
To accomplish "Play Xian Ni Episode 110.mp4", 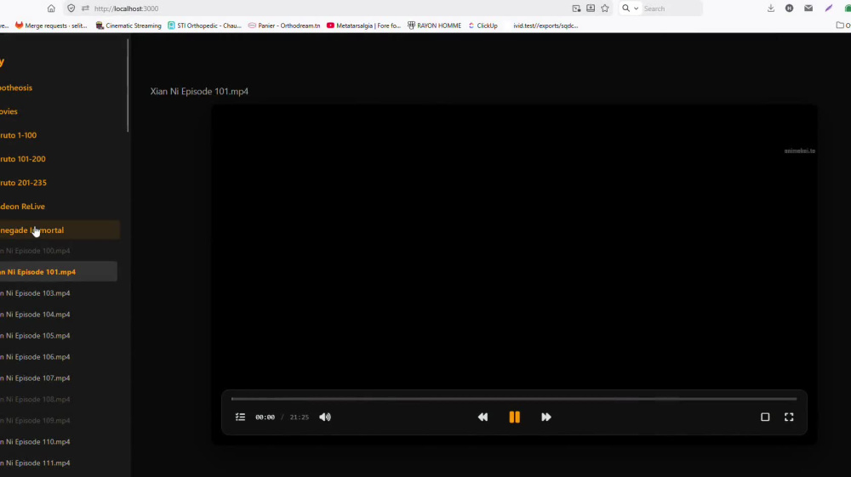I will click(59, 442).
